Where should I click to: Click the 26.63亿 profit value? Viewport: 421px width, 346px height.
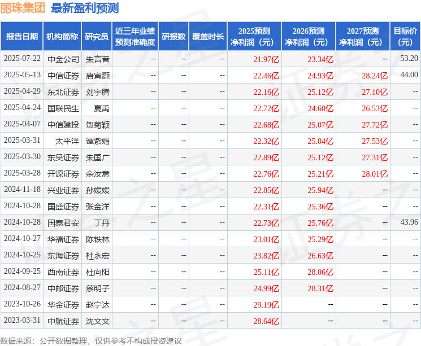(x=320, y=256)
